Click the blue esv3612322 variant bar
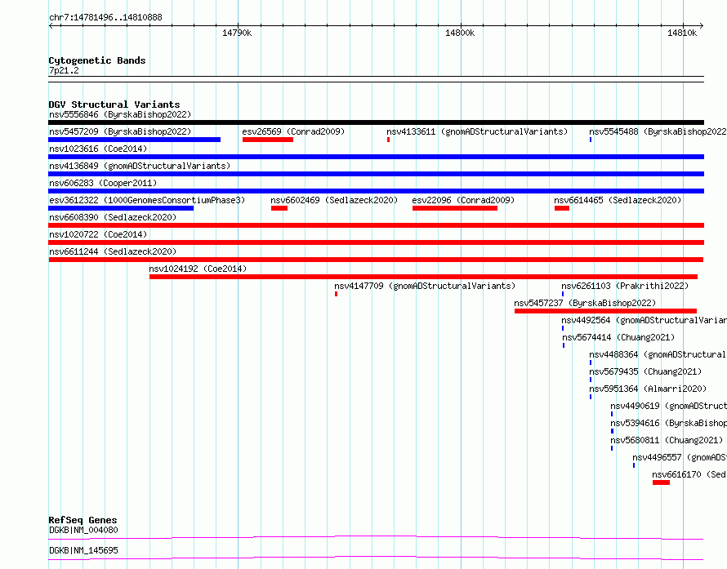Image resolution: width=727 pixels, height=569 pixels. click(x=121, y=208)
